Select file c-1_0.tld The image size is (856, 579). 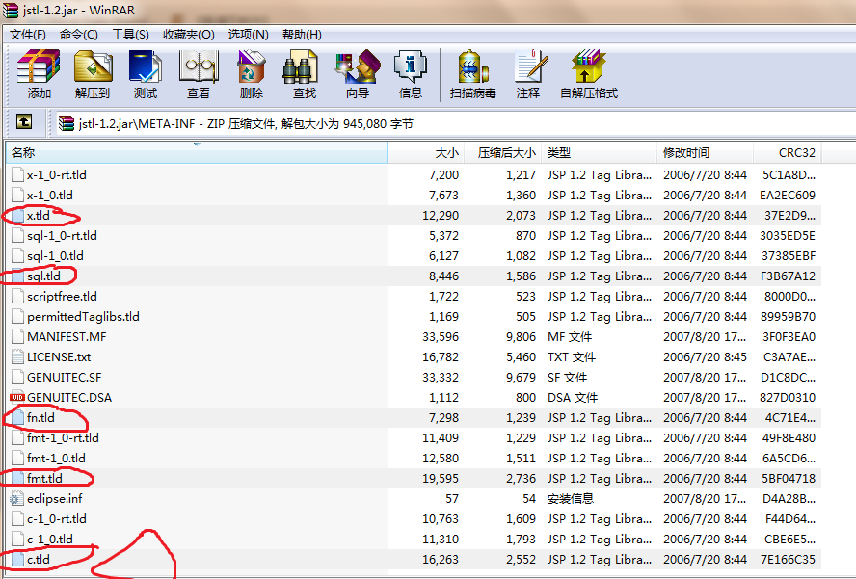[50, 539]
